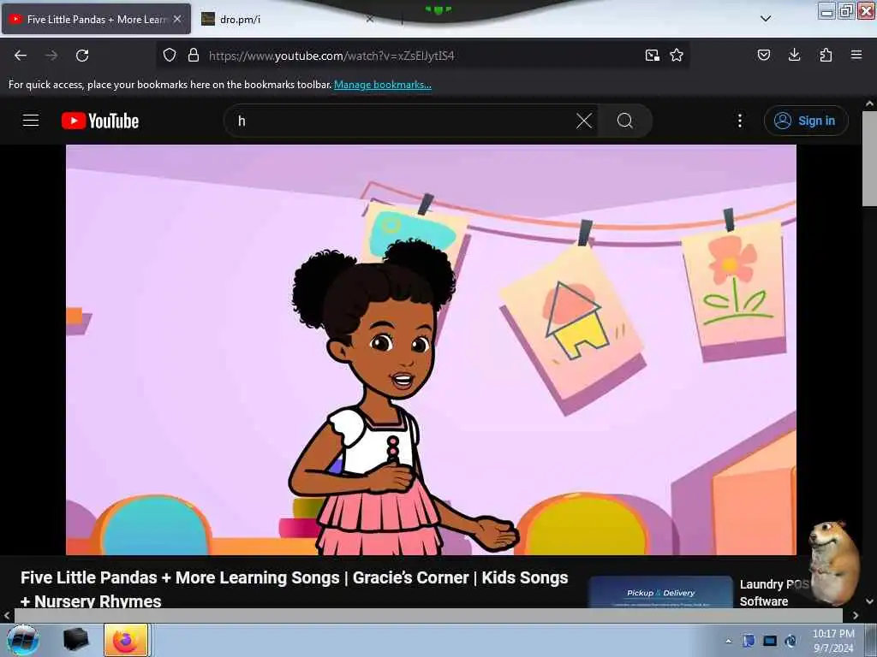This screenshot has height=657, width=877.
Task: Open the Firefox application menu
Action: tap(856, 55)
